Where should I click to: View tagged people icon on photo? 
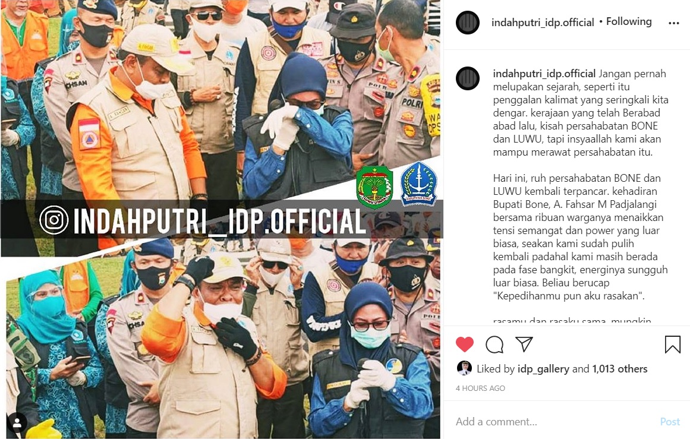(x=17, y=423)
